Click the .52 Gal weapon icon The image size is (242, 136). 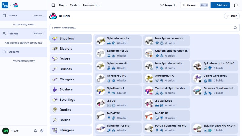coord(101,103)
